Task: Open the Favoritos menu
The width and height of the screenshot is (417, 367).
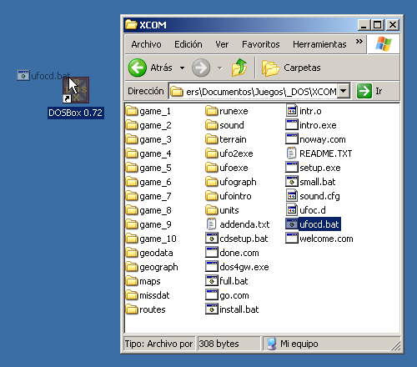Action: click(261, 44)
